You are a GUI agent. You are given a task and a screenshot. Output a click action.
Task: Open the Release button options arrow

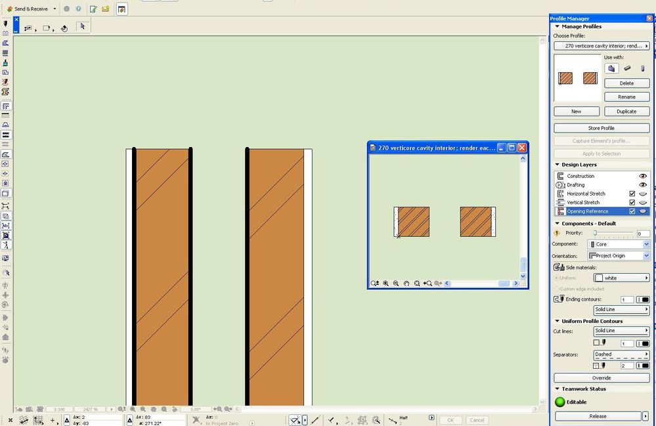tap(645, 416)
